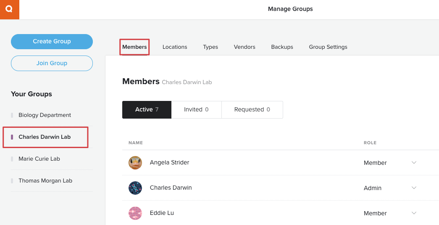The image size is (439, 225).
Task: Open the Group Settings tab
Action: (328, 47)
